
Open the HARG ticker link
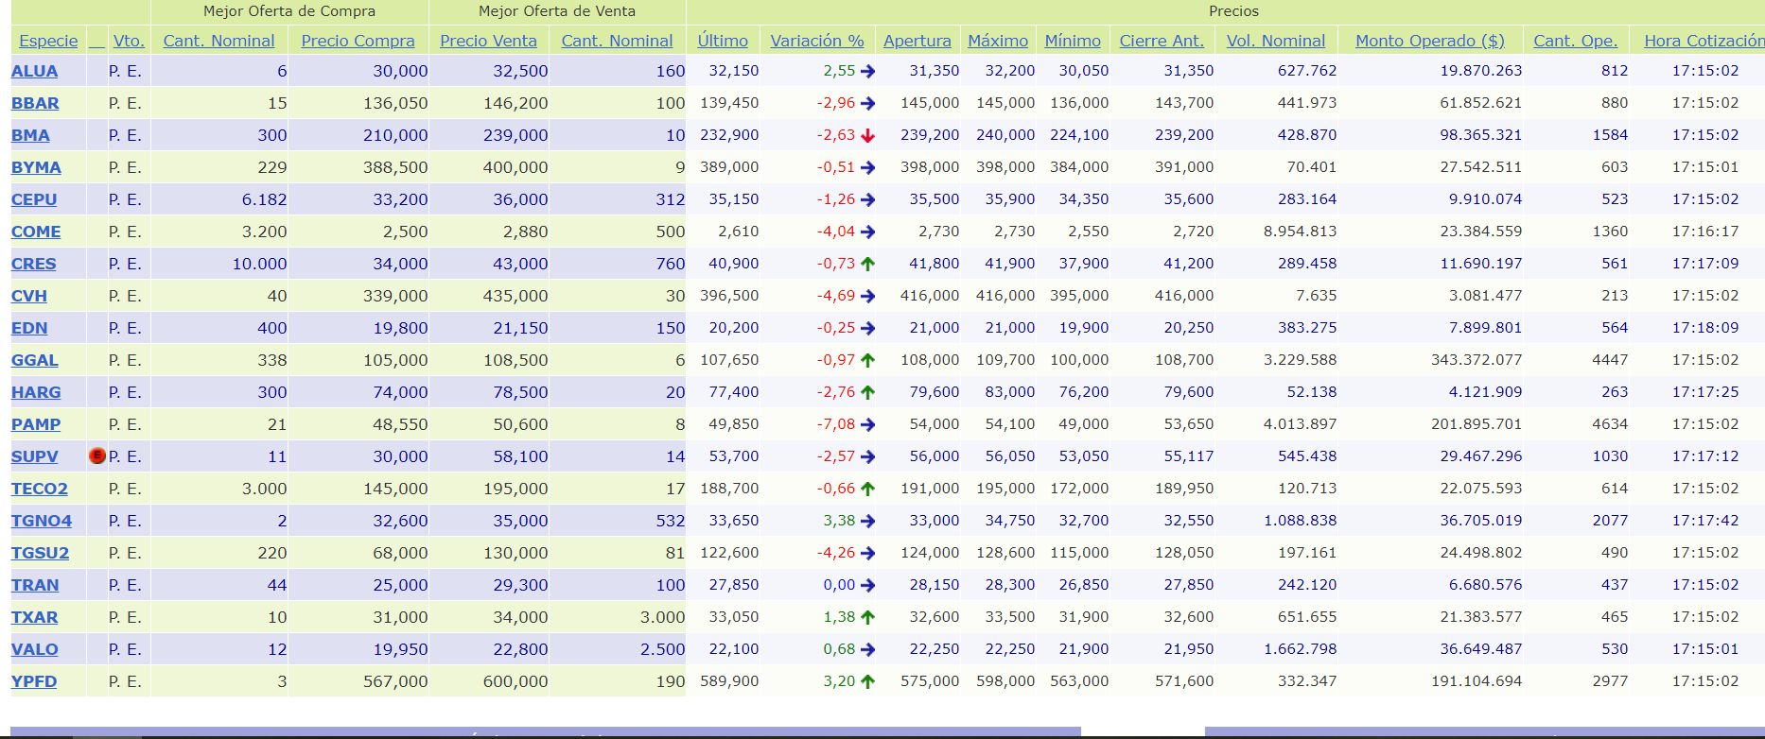[x=36, y=392]
